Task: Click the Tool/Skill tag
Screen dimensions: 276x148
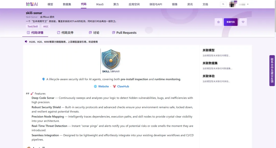Action: pos(32,26)
